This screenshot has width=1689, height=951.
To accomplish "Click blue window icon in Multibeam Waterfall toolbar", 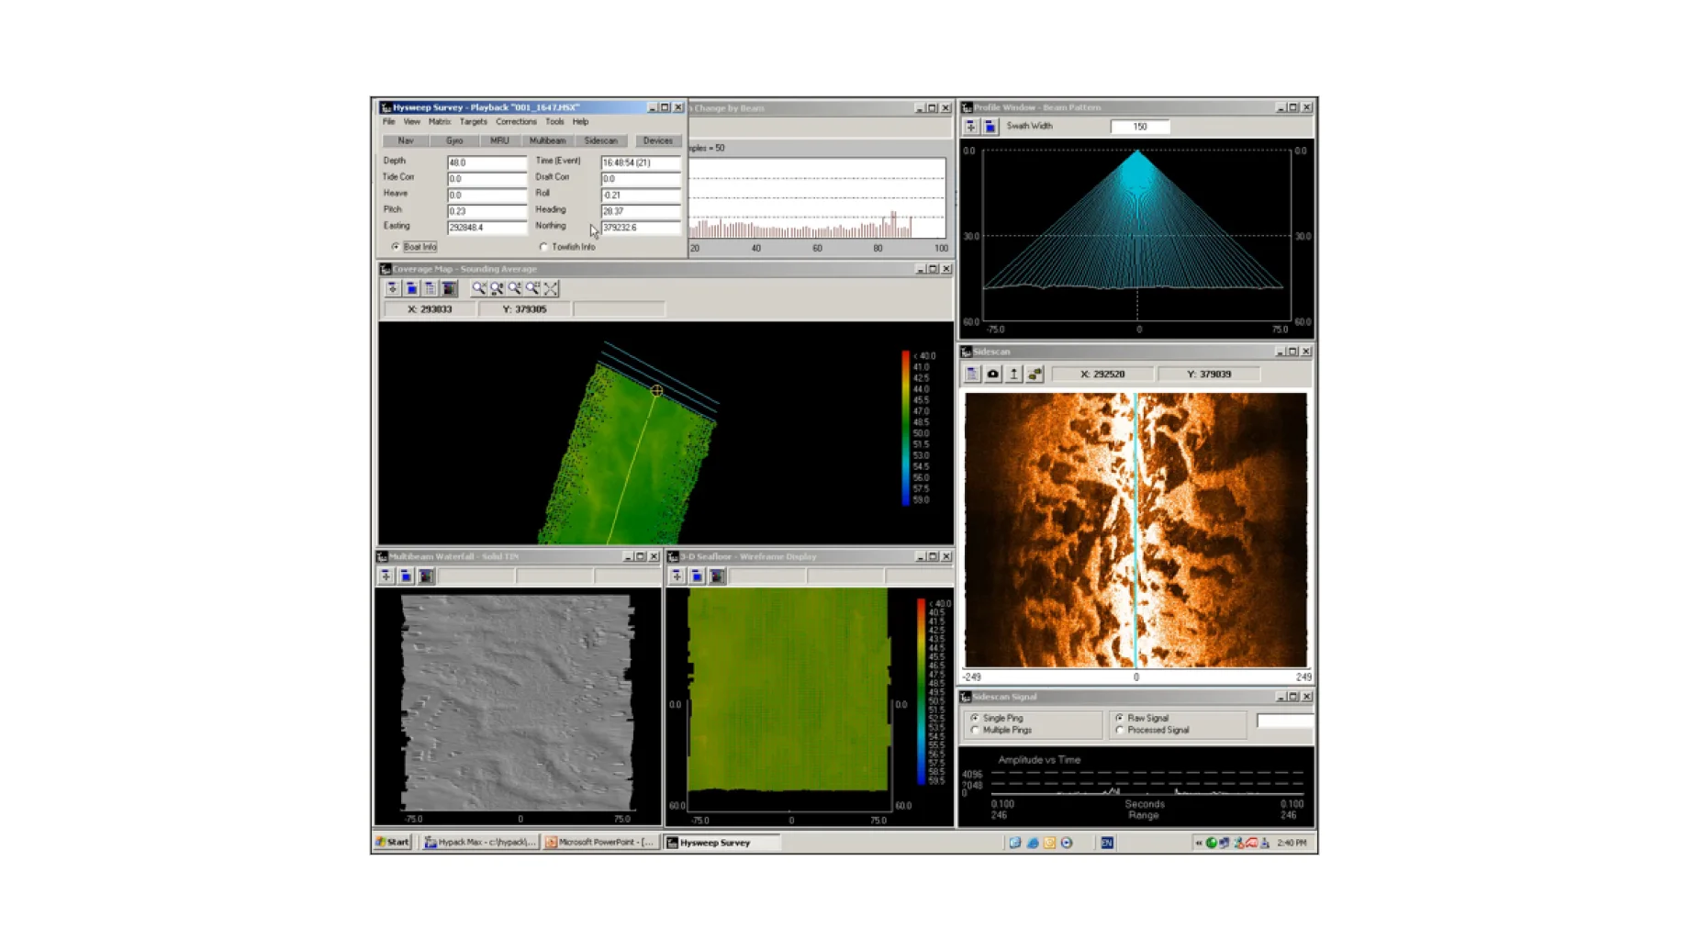I will (406, 576).
